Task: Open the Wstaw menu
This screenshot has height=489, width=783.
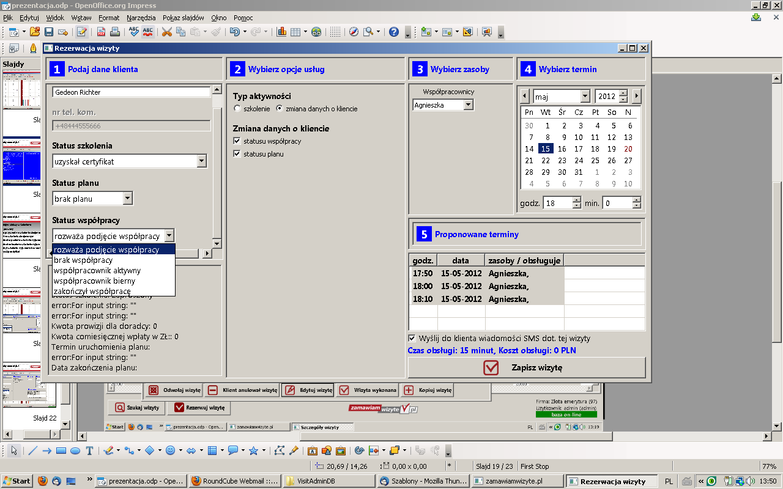Action: (x=81, y=18)
